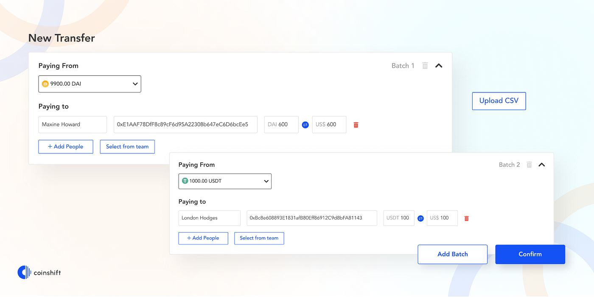
Task: Collapse Batch 1 with the chevron
Action: click(439, 66)
